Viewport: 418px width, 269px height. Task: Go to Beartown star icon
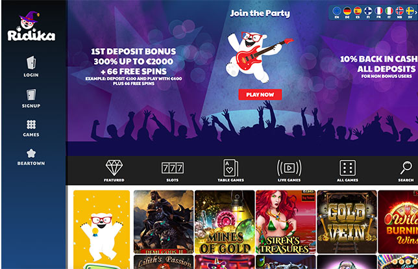(x=31, y=153)
